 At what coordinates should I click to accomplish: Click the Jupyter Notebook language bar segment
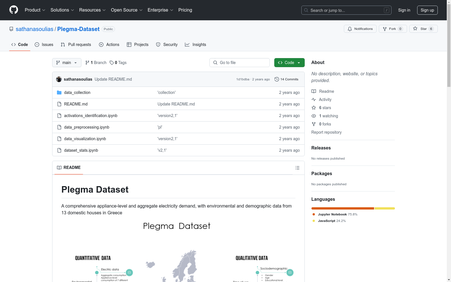coord(343,208)
